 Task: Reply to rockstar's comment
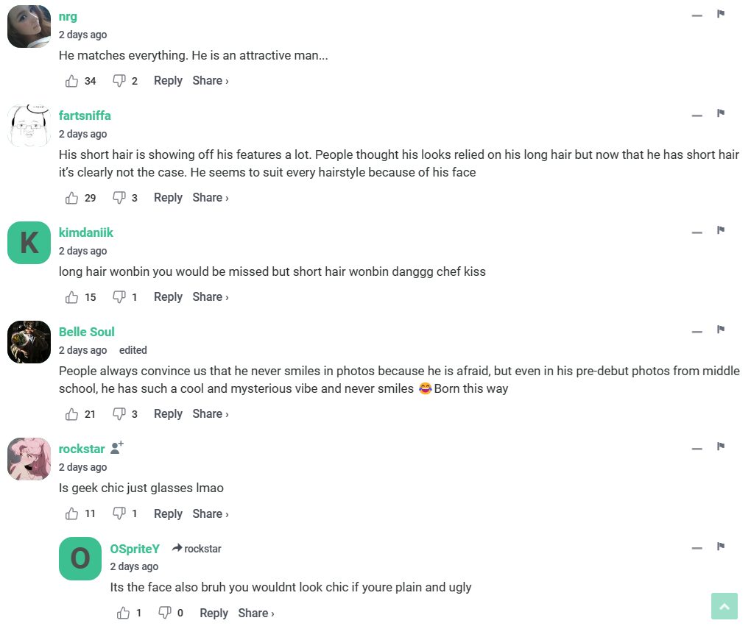(x=168, y=513)
